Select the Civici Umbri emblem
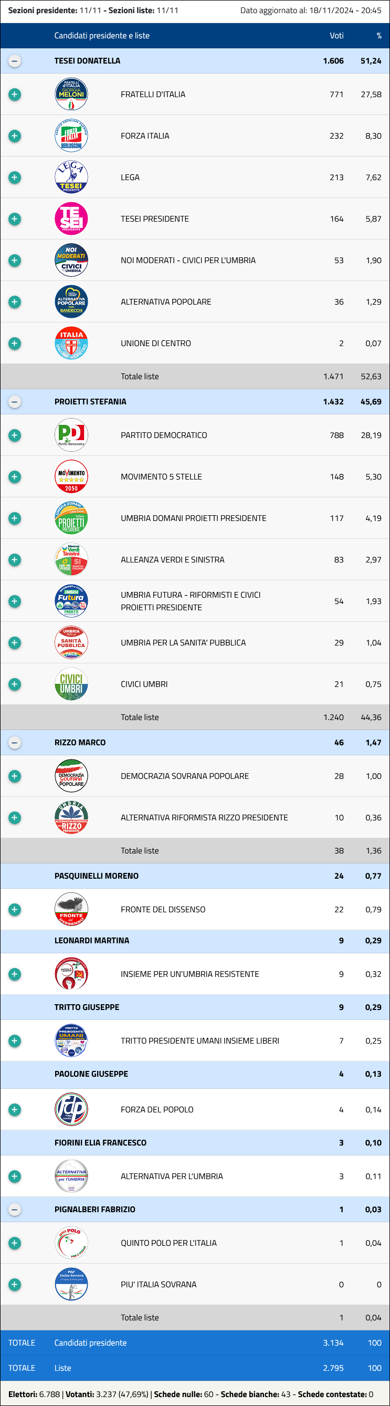 (71, 684)
